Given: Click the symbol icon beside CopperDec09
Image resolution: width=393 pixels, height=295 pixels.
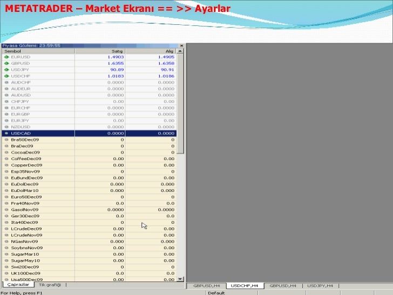Looking at the screenshot, I should pos(6,165).
